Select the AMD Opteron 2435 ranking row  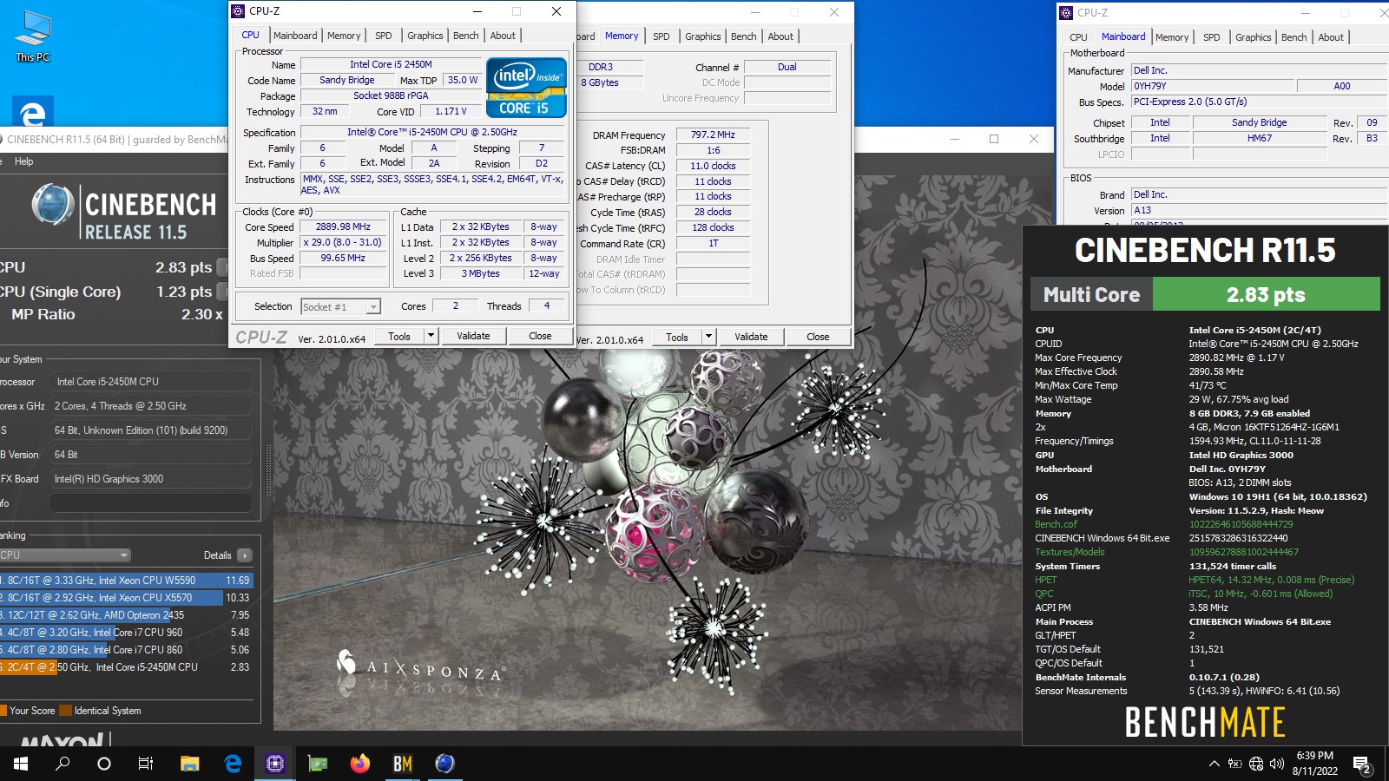coord(127,615)
